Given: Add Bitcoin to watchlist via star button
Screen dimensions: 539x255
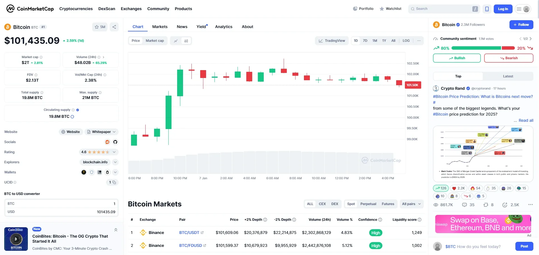Looking at the screenshot, I should pyautogui.click(x=100, y=27).
